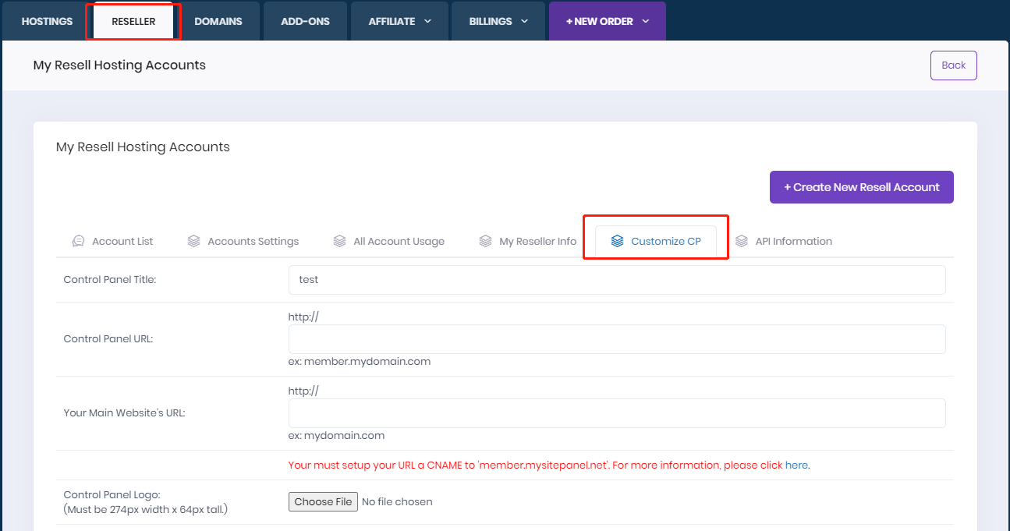Follow the 'here' CNAME information link
The height and width of the screenshot is (531, 1010).
click(796, 466)
